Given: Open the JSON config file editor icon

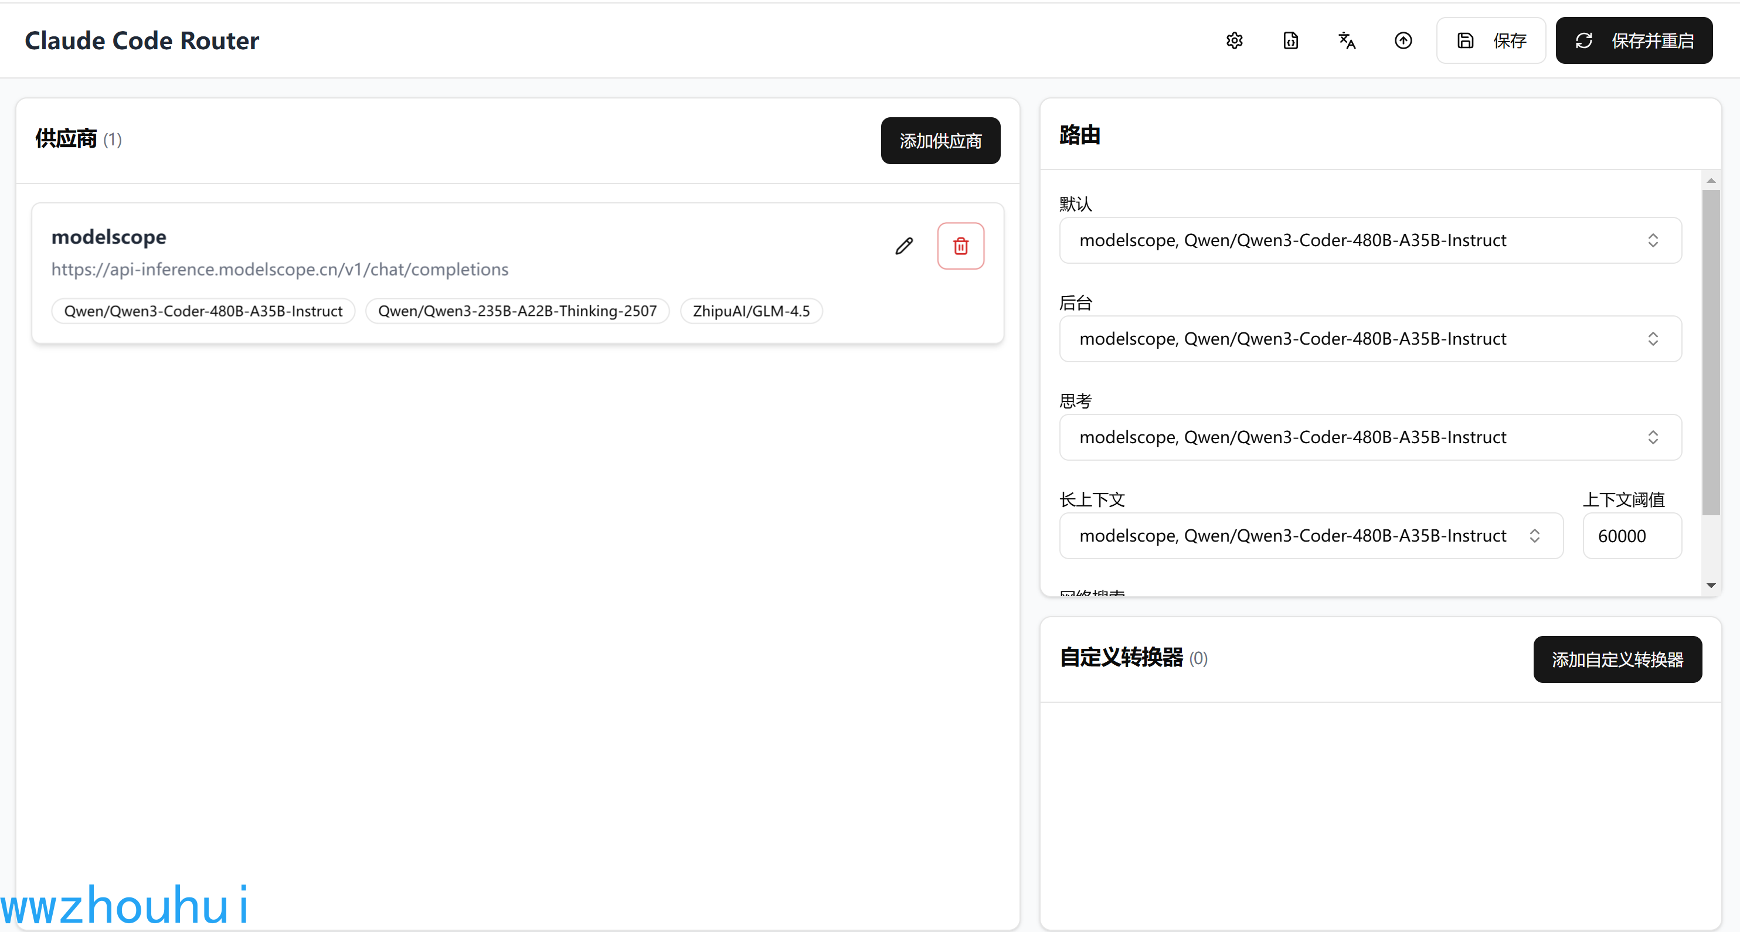Looking at the screenshot, I should point(1290,40).
